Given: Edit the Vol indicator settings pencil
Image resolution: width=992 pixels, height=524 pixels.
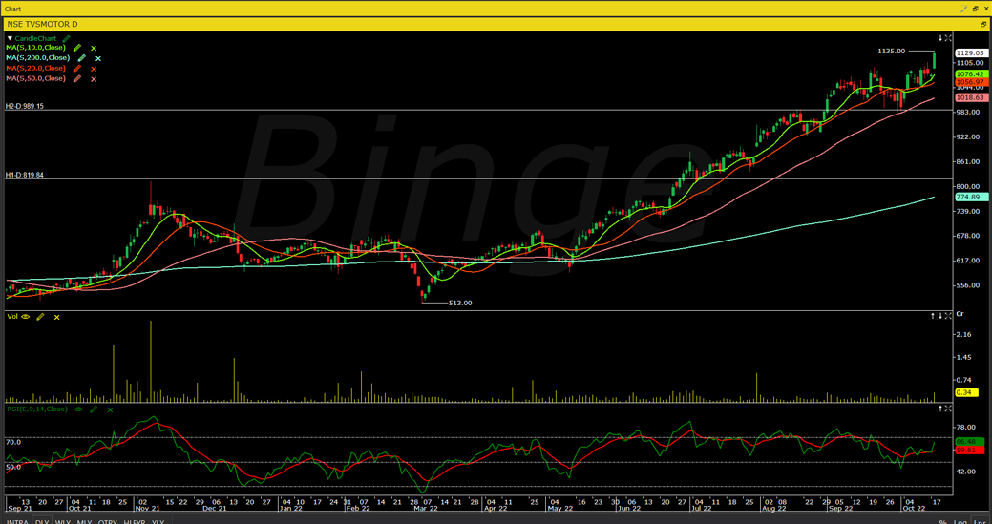Looking at the screenshot, I should click(x=40, y=317).
